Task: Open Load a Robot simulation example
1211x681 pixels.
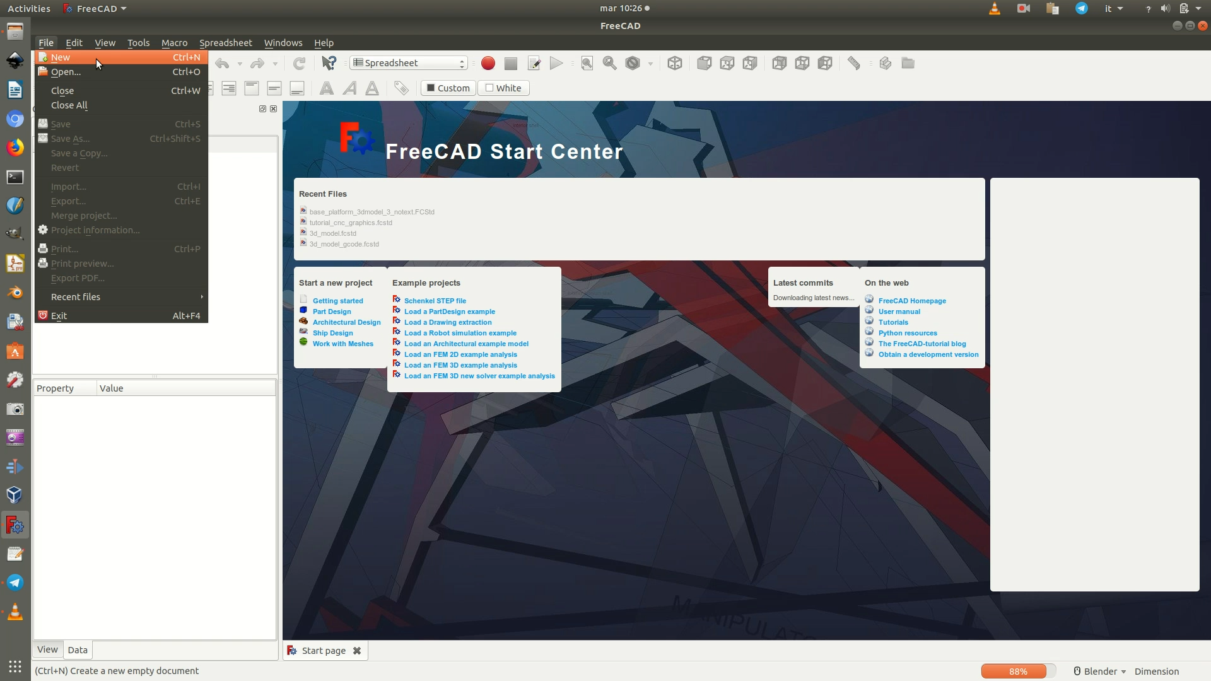Action: 460,333
